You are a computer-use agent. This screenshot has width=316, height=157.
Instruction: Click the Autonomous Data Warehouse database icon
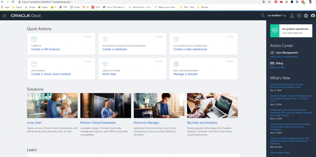tap(176, 39)
